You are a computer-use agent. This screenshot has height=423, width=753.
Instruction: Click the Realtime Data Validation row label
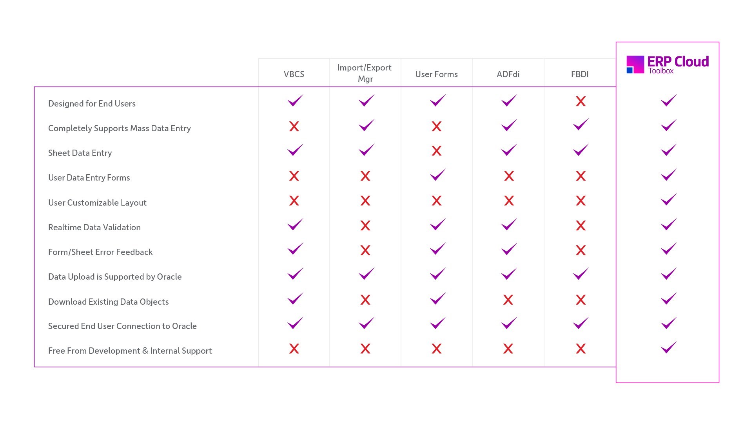coord(94,228)
